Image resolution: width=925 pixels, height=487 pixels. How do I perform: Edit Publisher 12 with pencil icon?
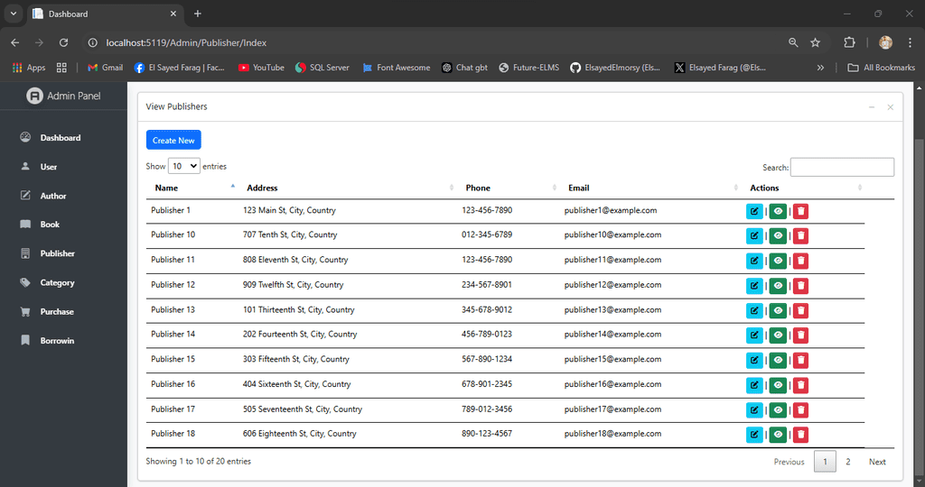(754, 286)
